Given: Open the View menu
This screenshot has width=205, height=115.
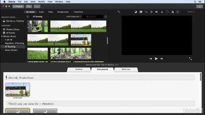Looking at the screenshot, I should 50,2.
